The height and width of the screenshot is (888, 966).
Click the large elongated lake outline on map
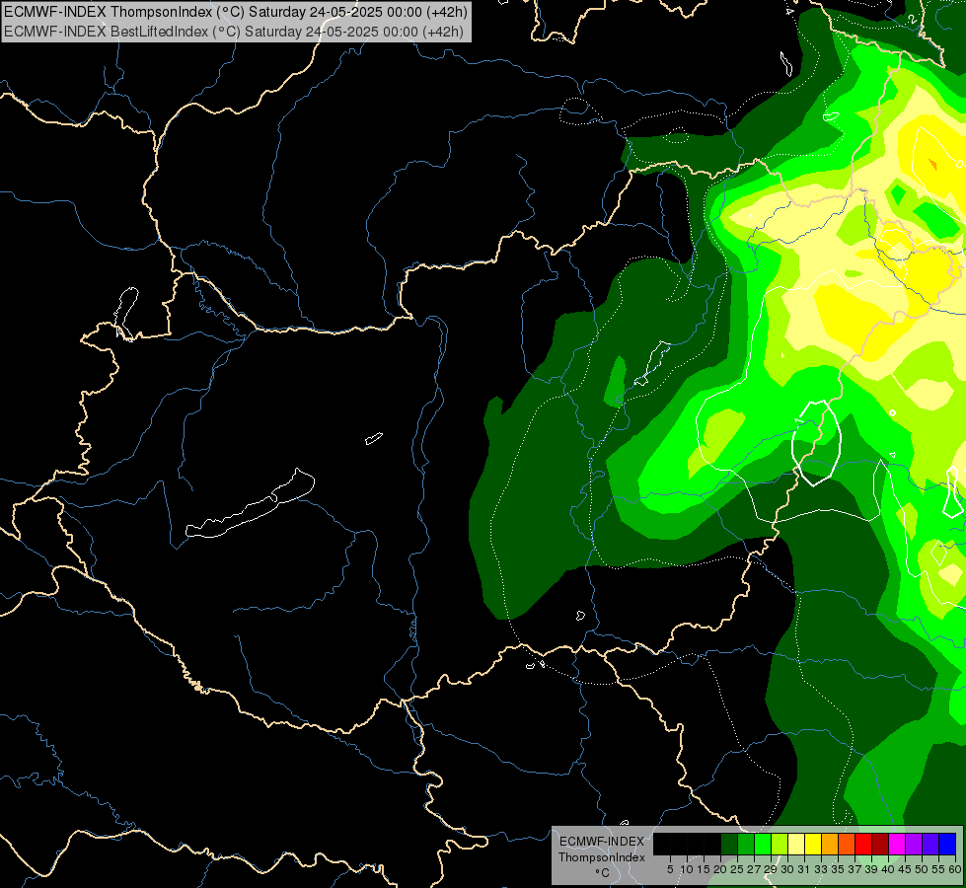(251, 504)
